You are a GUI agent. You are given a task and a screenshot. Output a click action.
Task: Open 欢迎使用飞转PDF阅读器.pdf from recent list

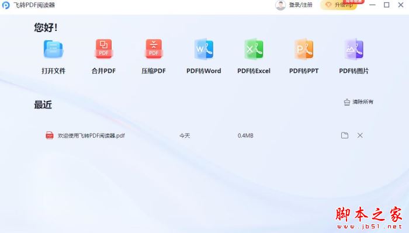91,135
